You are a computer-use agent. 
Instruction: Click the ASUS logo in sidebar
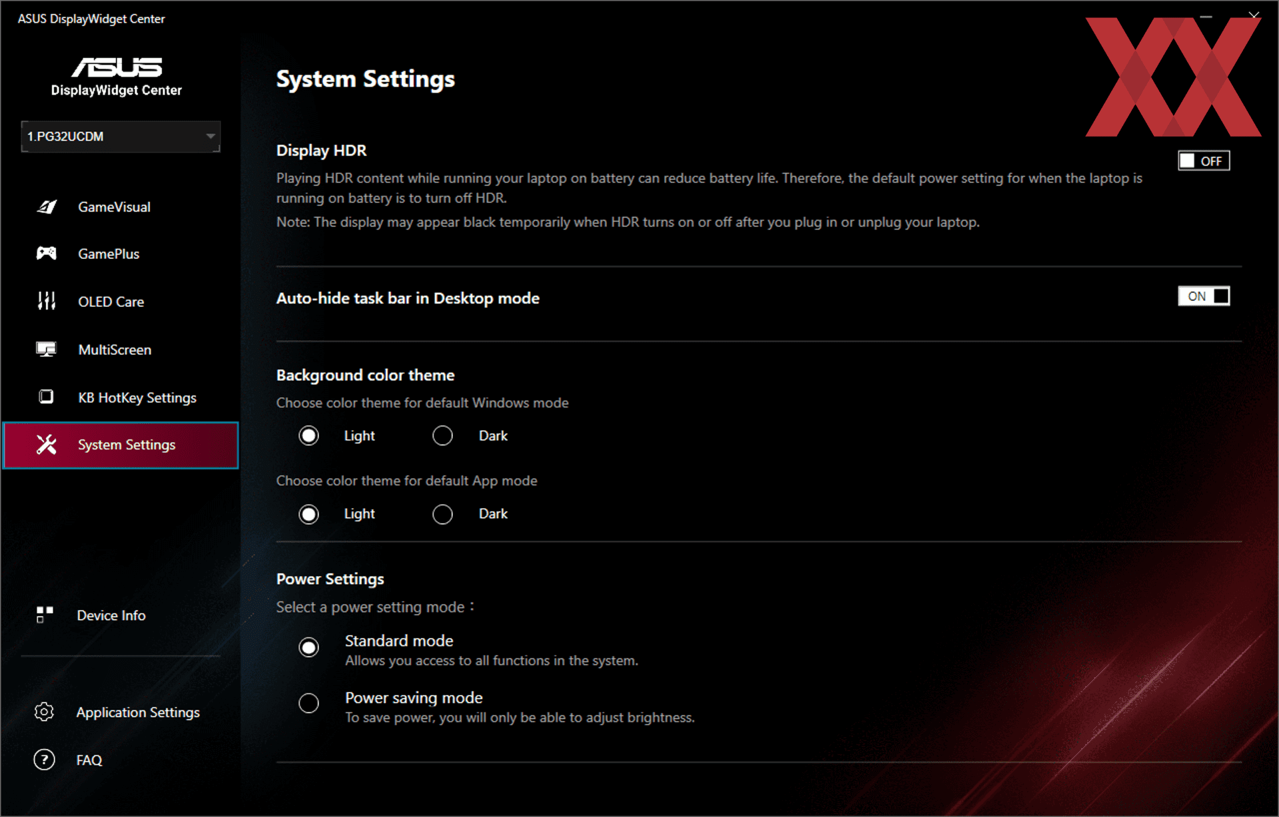[x=117, y=67]
